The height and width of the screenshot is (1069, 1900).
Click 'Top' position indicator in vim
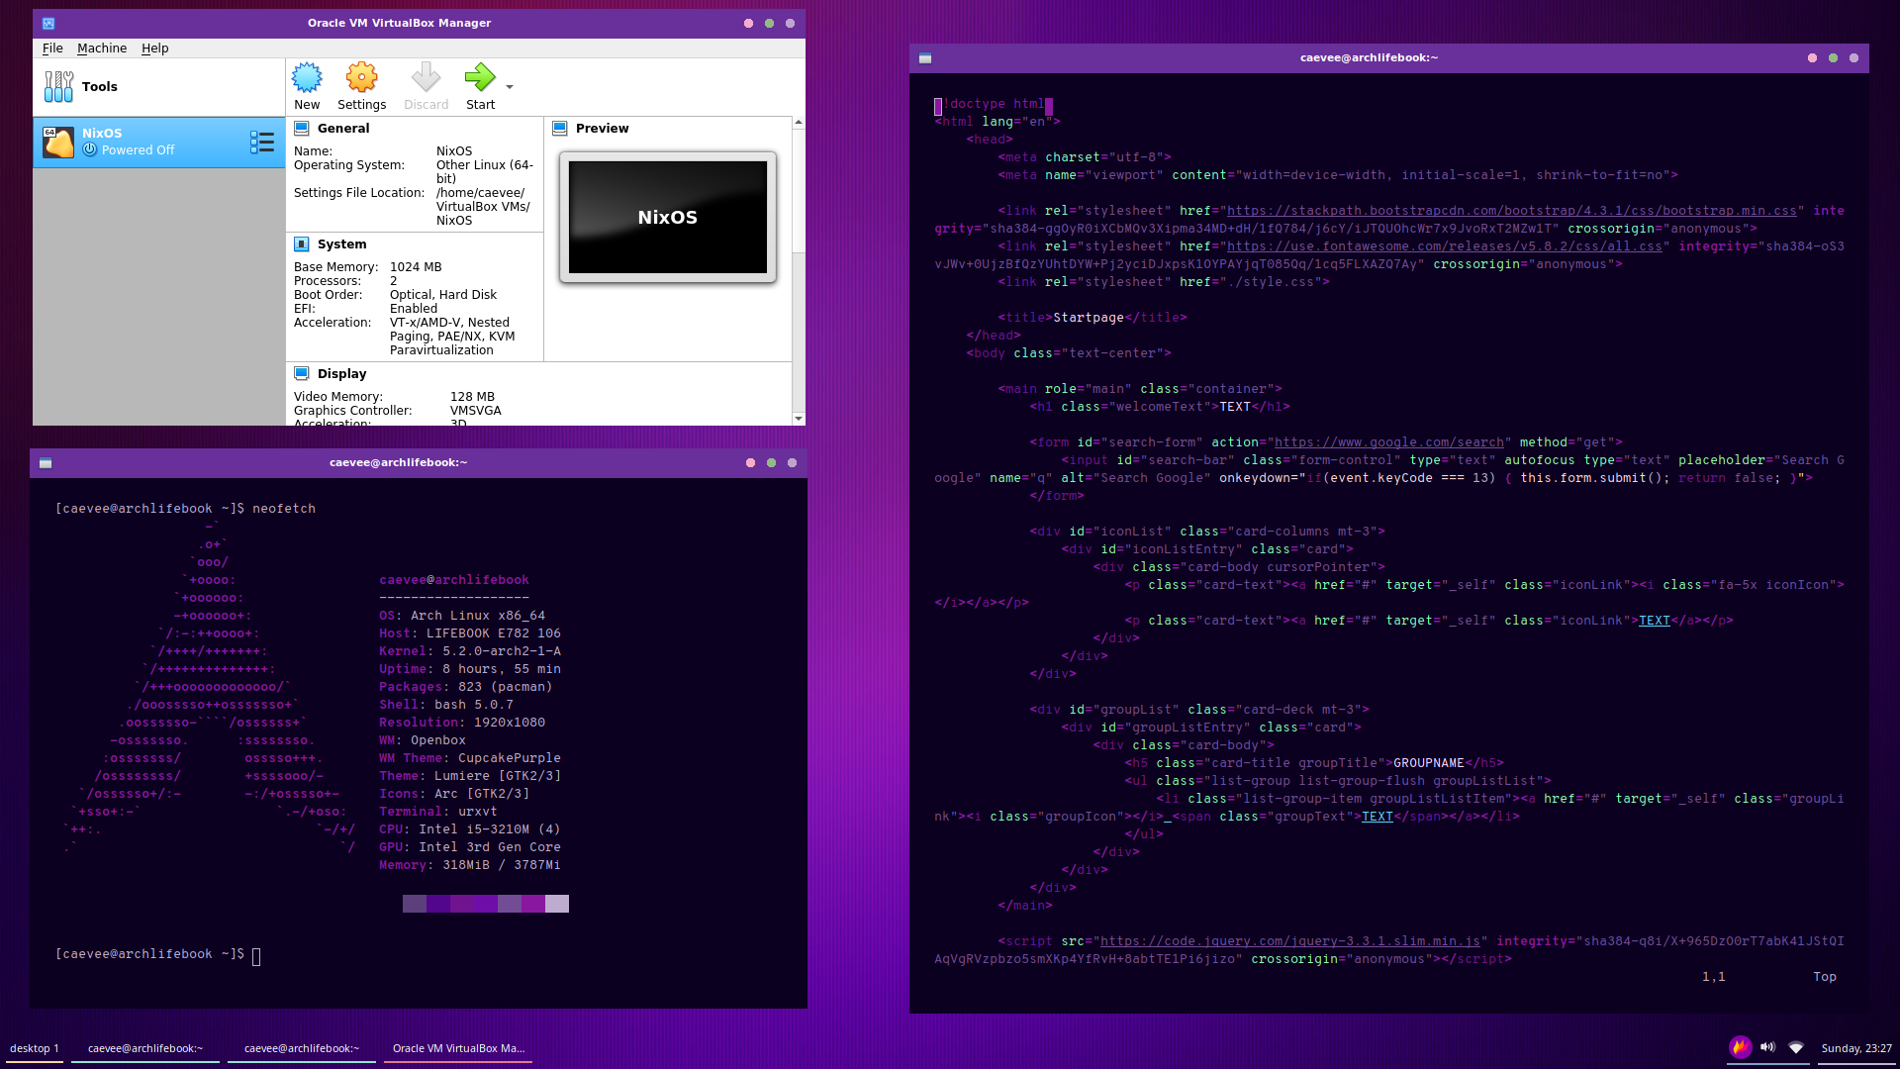pyautogui.click(x=1825, y=977)
